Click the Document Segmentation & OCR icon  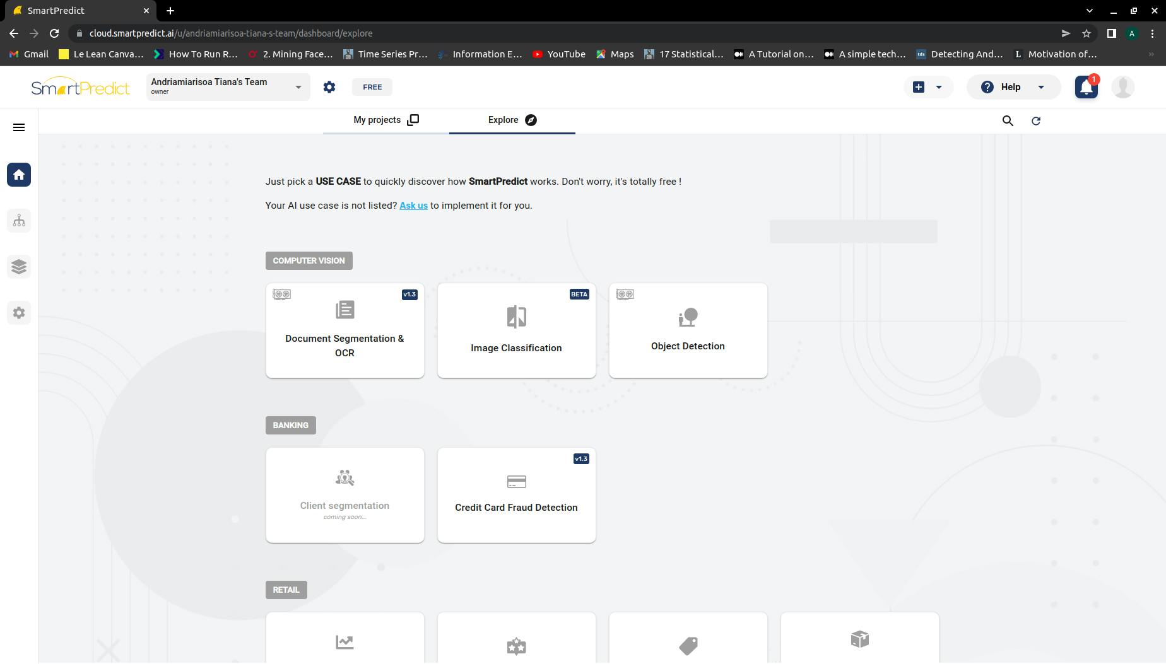[x=345, y=310]
